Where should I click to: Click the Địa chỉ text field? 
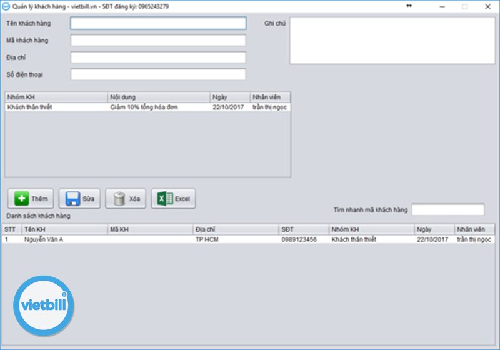pos(158,57)
